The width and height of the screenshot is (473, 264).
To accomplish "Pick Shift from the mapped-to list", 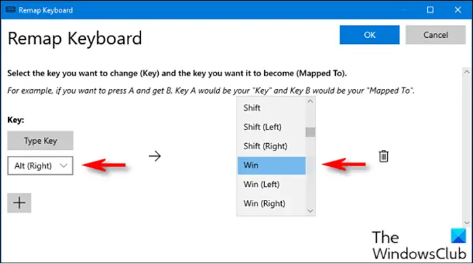I will click(x=272, y=108).
